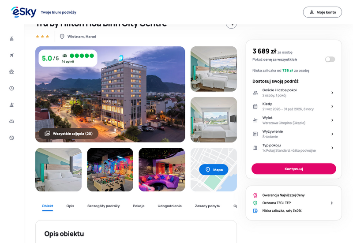Open Moje konto account button
The height and width of the screenshot is (243, 353).
[x=323, y=12]
